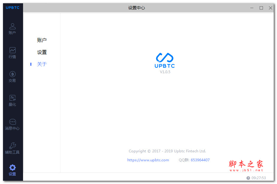277x184 pixels.
Task: Click the Copyright 2017 - 2019 text
Action: coord(167,151)
